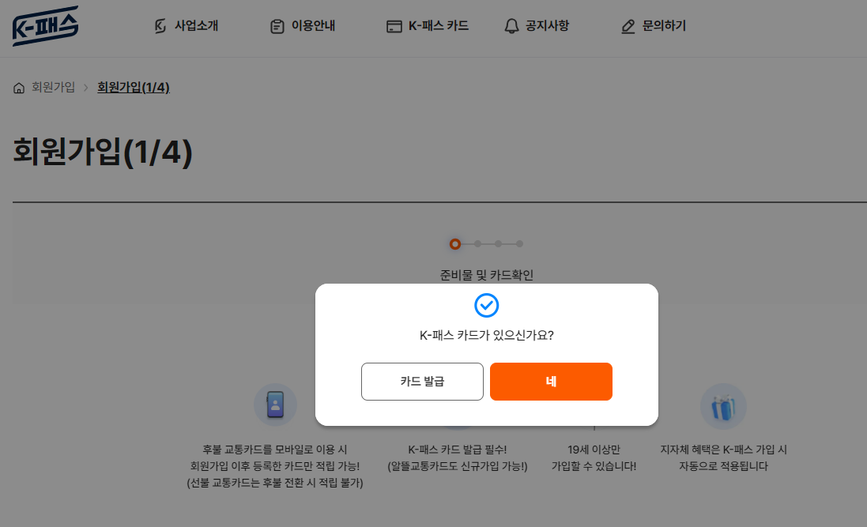The image size is (867, 527).
Task: Click the gift box illustration icon
Action: click(x=723, y=405)
